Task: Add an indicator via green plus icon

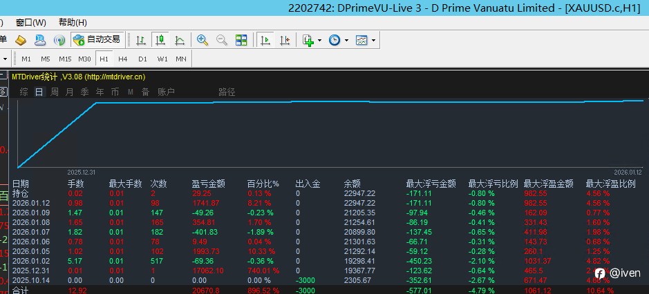Action: pyautogui.click(x=308, y=40)
